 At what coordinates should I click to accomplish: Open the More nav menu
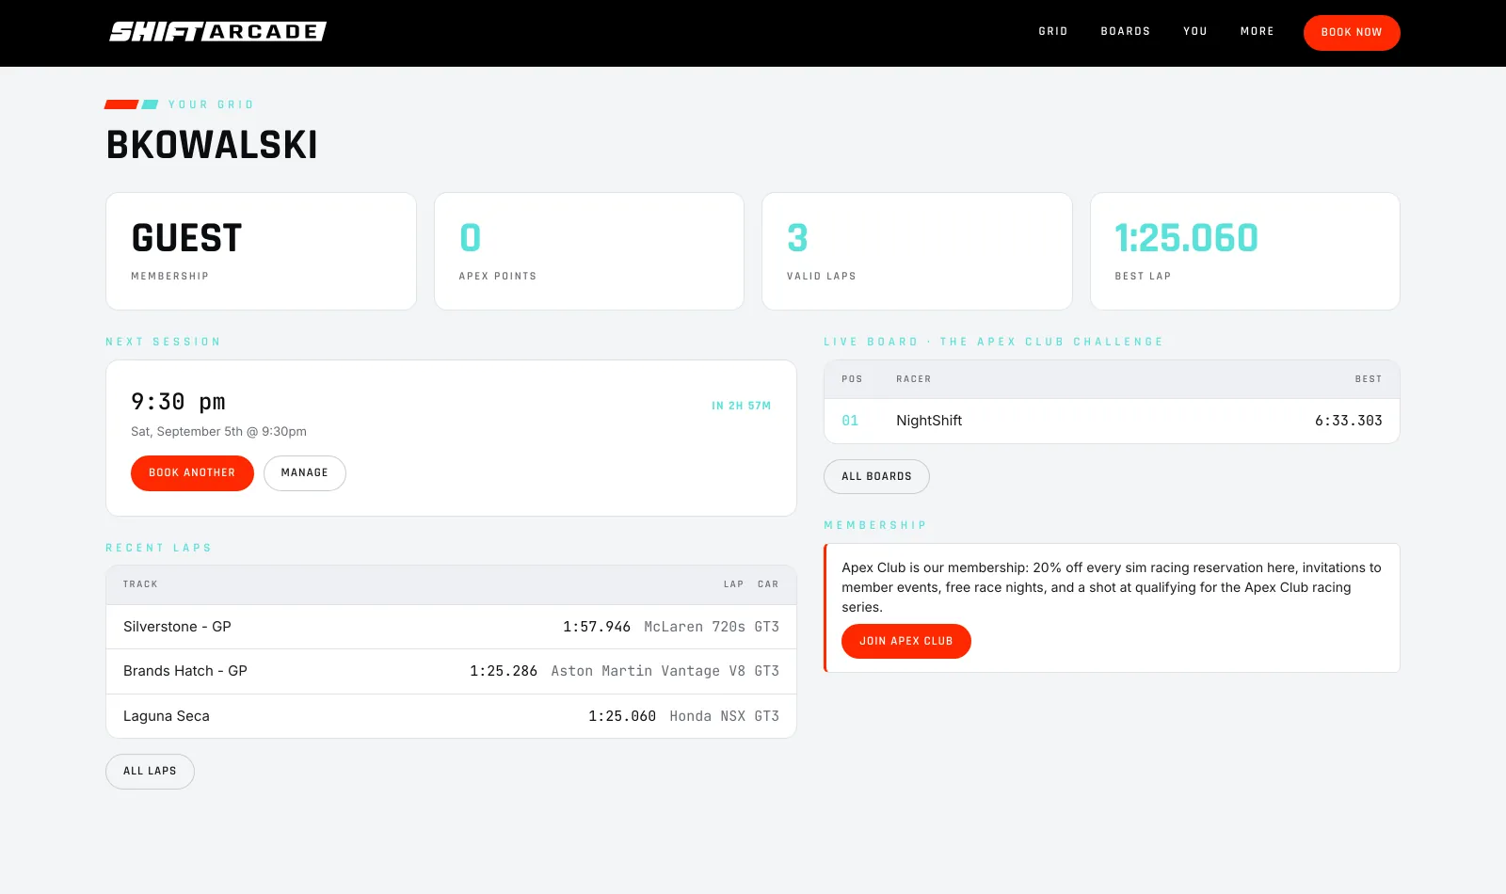(1258, 32)
